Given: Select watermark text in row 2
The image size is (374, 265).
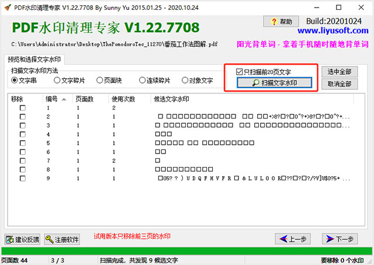Looking at the screenshot, I should [254, 117].
